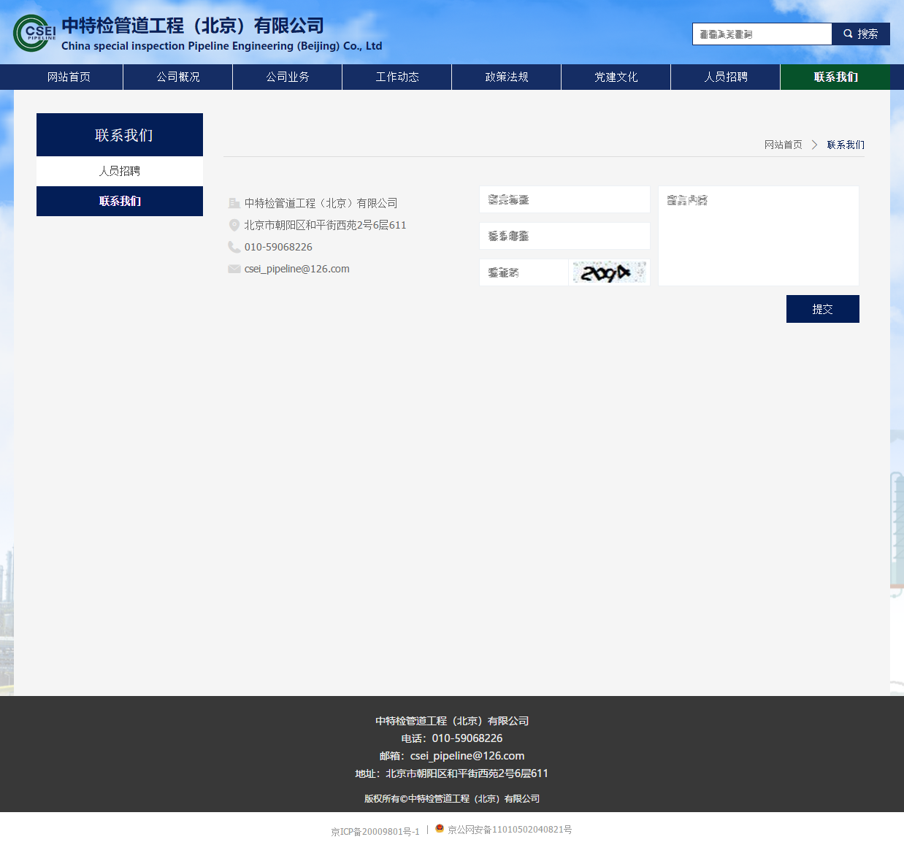Click the captcha code input field

click(x=524, y=272)
